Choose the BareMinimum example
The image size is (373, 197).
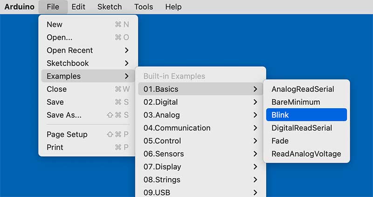coord(306,102)
